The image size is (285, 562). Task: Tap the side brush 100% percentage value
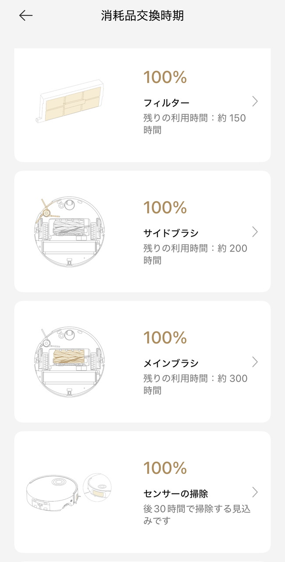coord(165,207)
